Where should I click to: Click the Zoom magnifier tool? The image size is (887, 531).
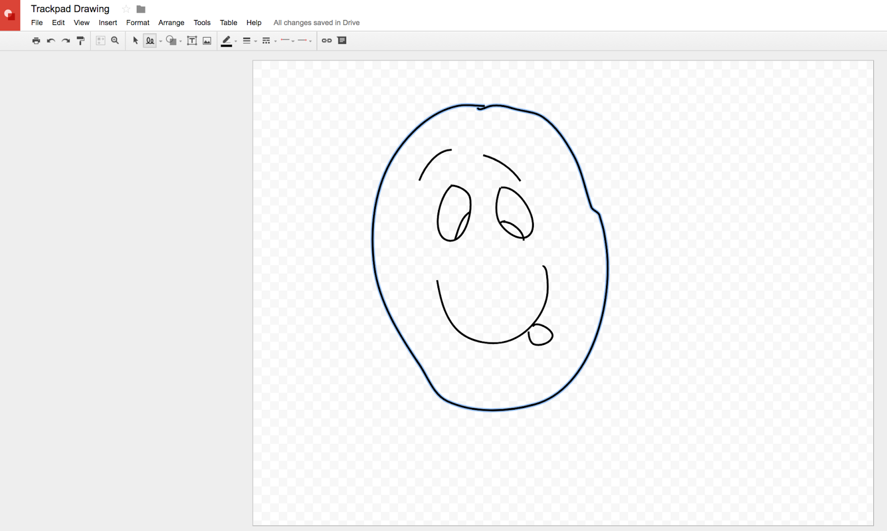point(115,40)
